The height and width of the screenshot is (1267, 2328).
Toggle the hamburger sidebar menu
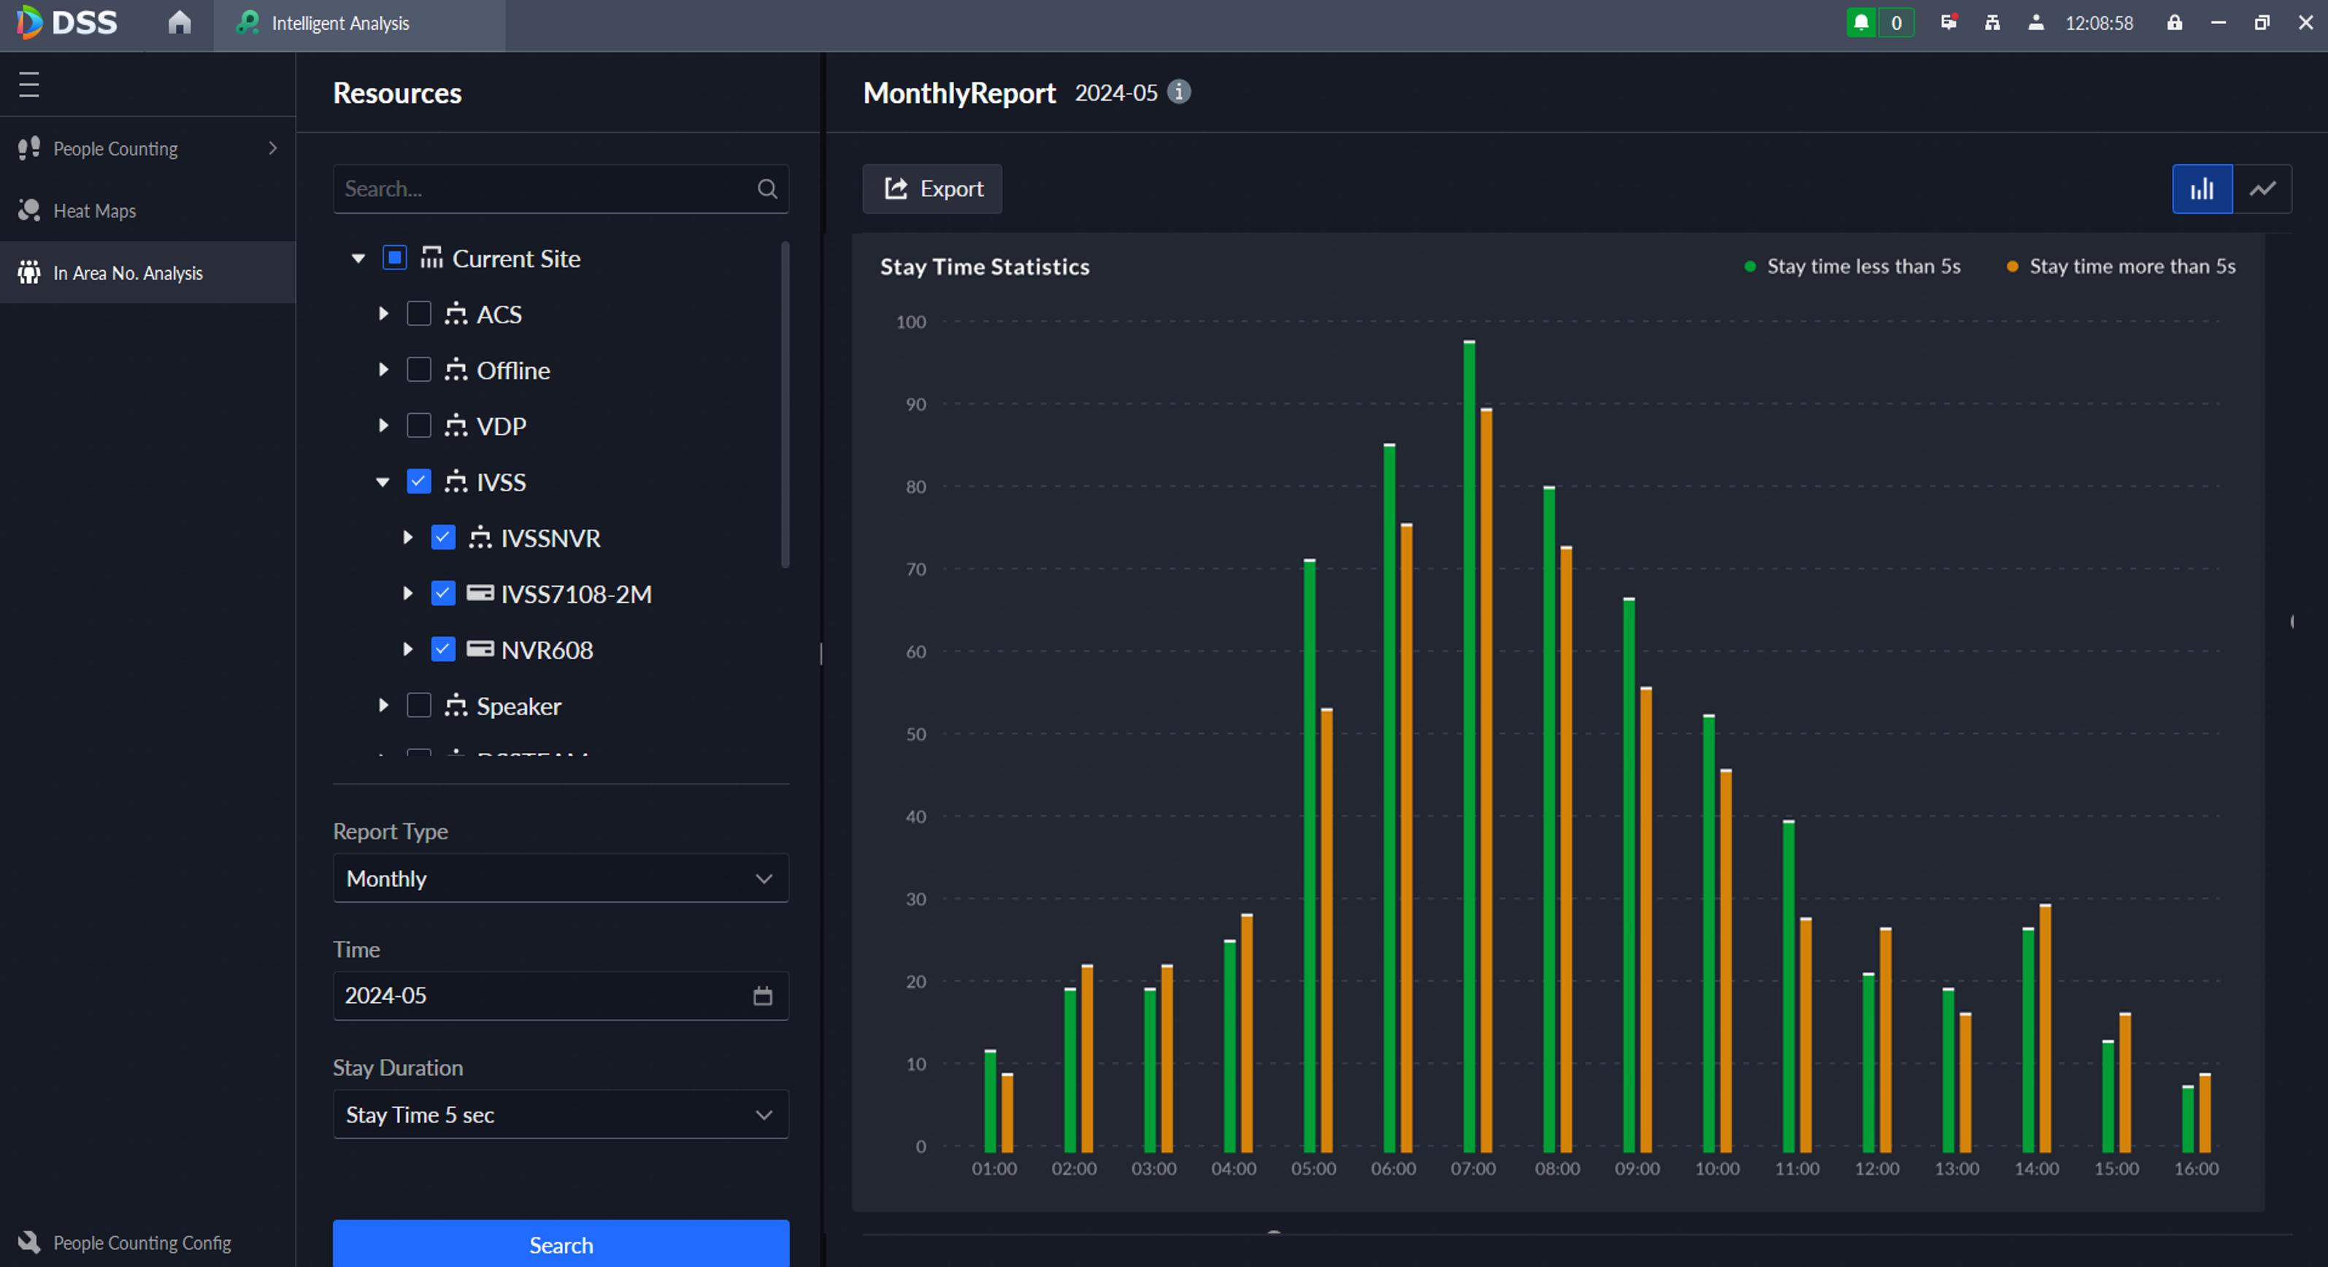[x=29, y=85]
